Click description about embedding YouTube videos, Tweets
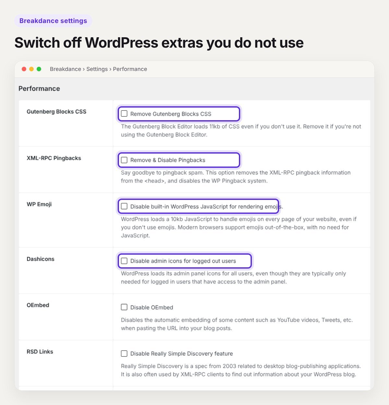The width and height of the screenshot is (389, 405). tap(237, 324)
